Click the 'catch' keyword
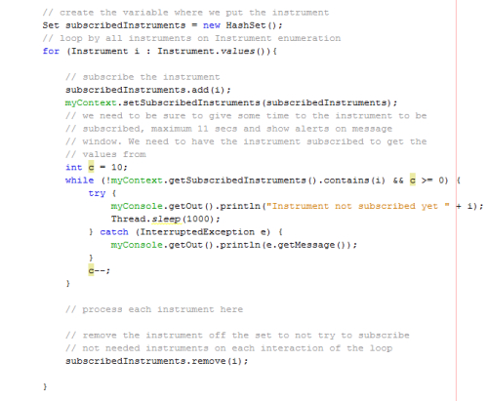Viewport: 488px width, 401px height. 114,232
